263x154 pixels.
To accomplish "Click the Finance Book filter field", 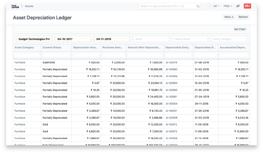I will (190, 39).
